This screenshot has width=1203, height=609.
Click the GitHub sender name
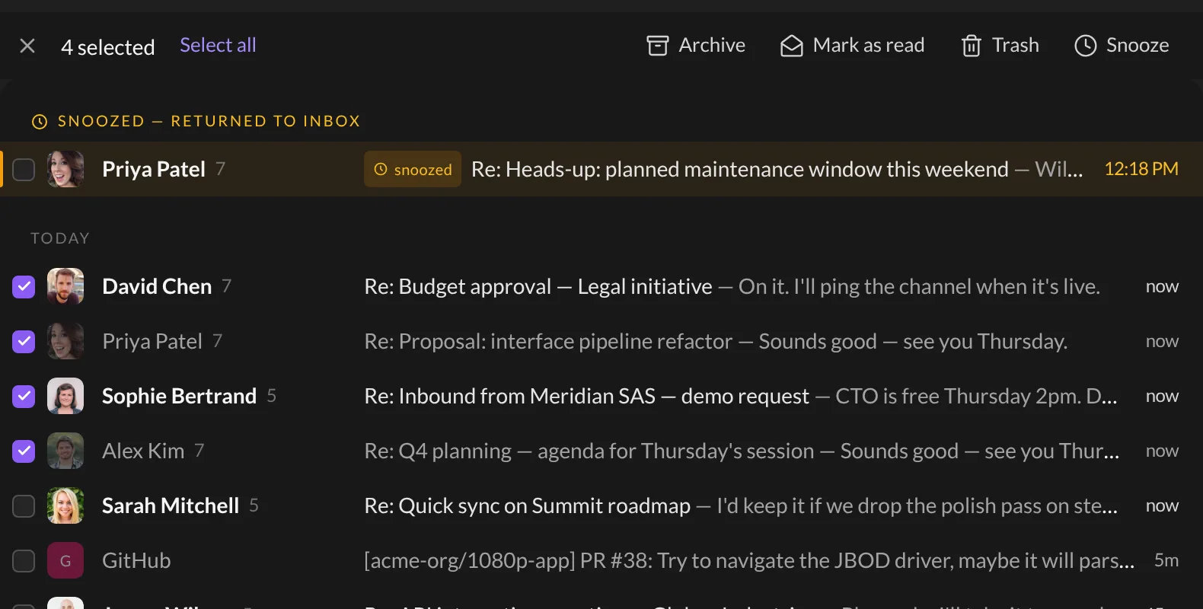coord(136,560)
